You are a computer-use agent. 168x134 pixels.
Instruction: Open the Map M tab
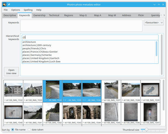coord(112,15)
